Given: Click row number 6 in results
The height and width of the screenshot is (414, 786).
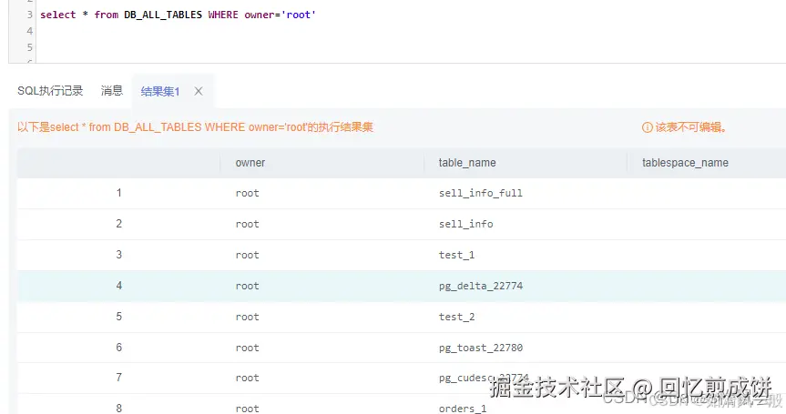Looking at the screenshot, I should pos(118,348).
